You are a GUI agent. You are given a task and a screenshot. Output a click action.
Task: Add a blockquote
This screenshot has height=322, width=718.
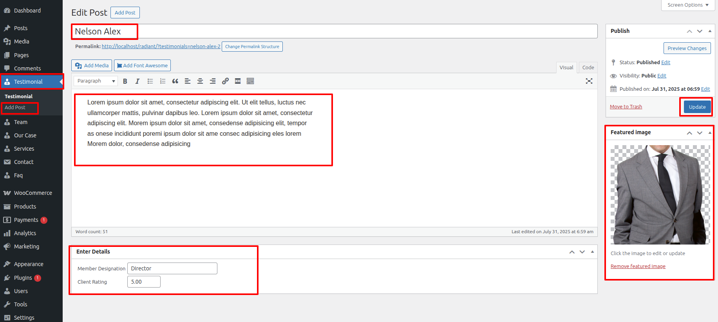[175, 81]
